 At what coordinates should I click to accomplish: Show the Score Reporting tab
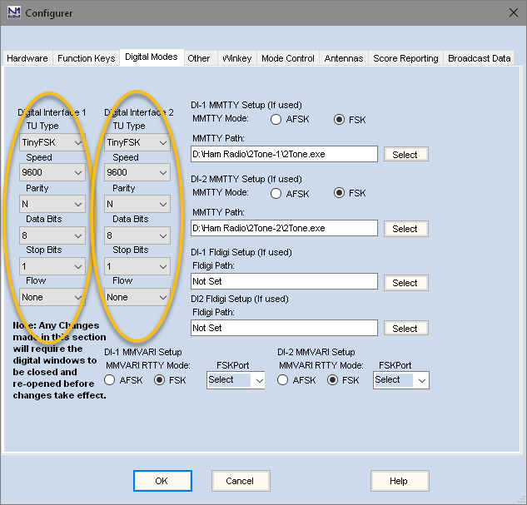(405, 58)
